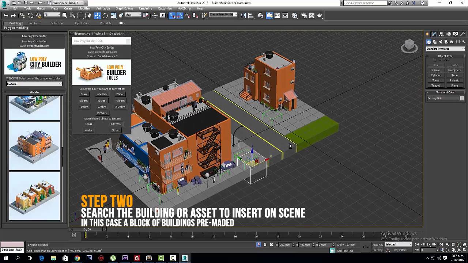
Task: Click the Windows Start button
Action: (6, 258)
